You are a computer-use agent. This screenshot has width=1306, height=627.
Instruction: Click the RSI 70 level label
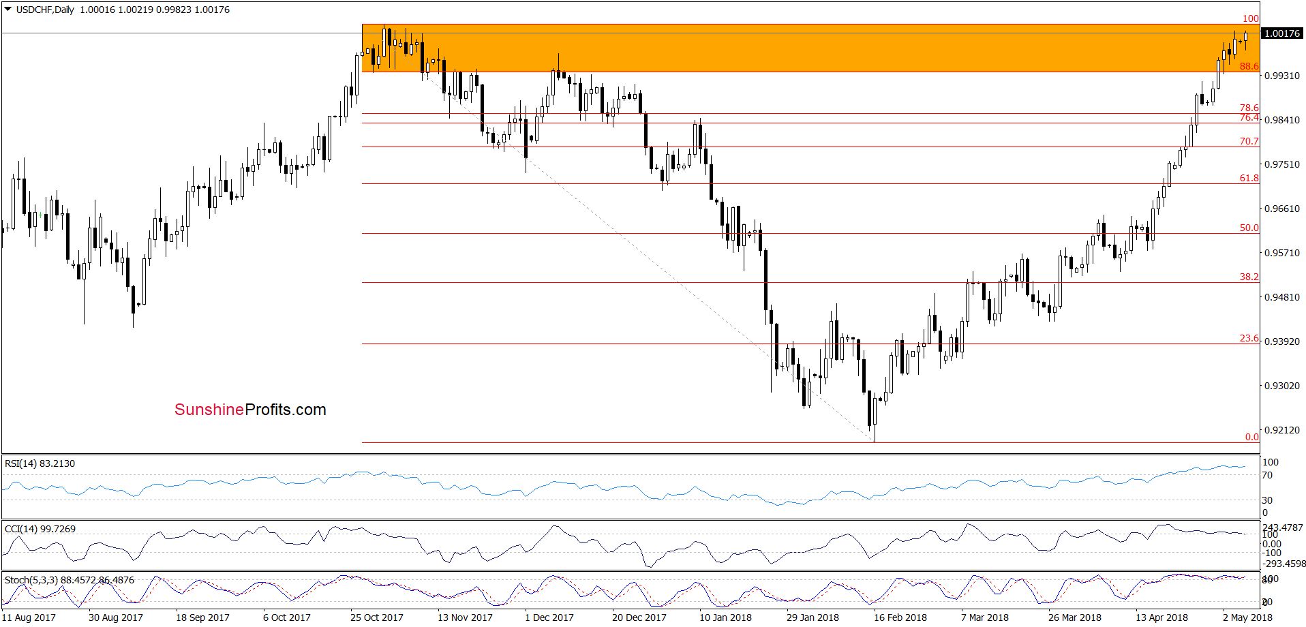coord(1267,475)
